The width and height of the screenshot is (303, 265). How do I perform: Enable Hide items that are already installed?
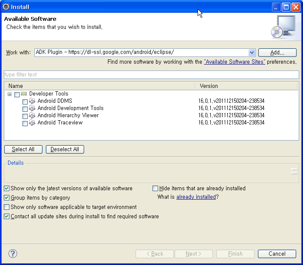tap(155, 188)
